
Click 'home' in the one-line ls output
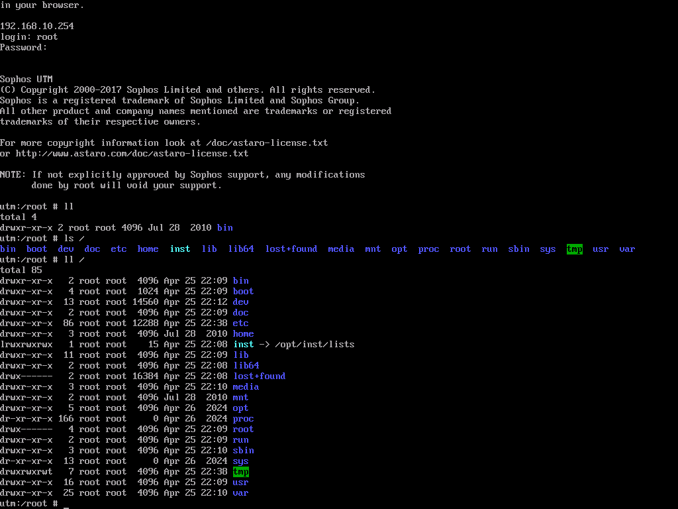148,249
